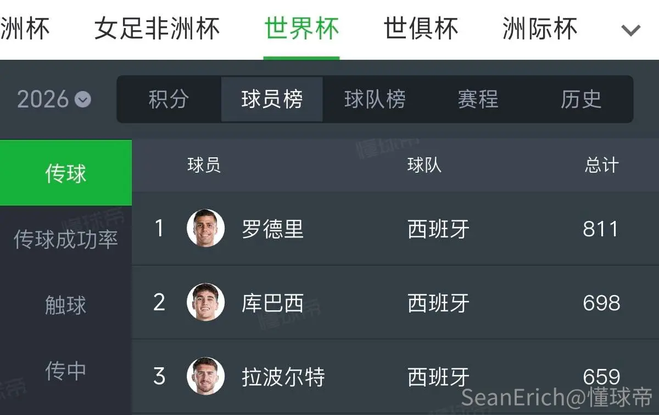Select 传球 stat in sidebar

coord(66,173)
